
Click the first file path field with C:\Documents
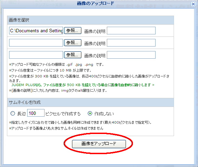[36, 31]
